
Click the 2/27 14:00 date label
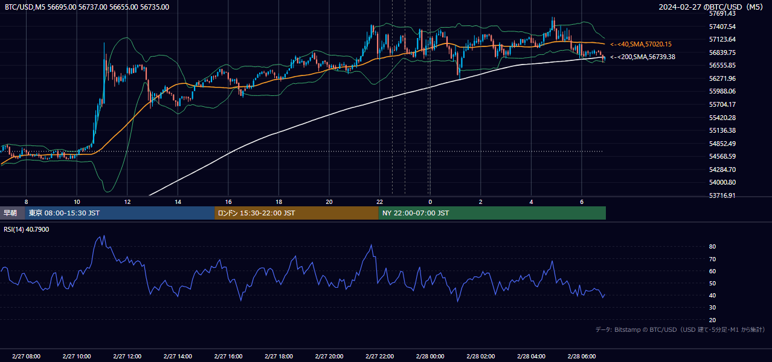pyautogui.click(x=178, y=357)
